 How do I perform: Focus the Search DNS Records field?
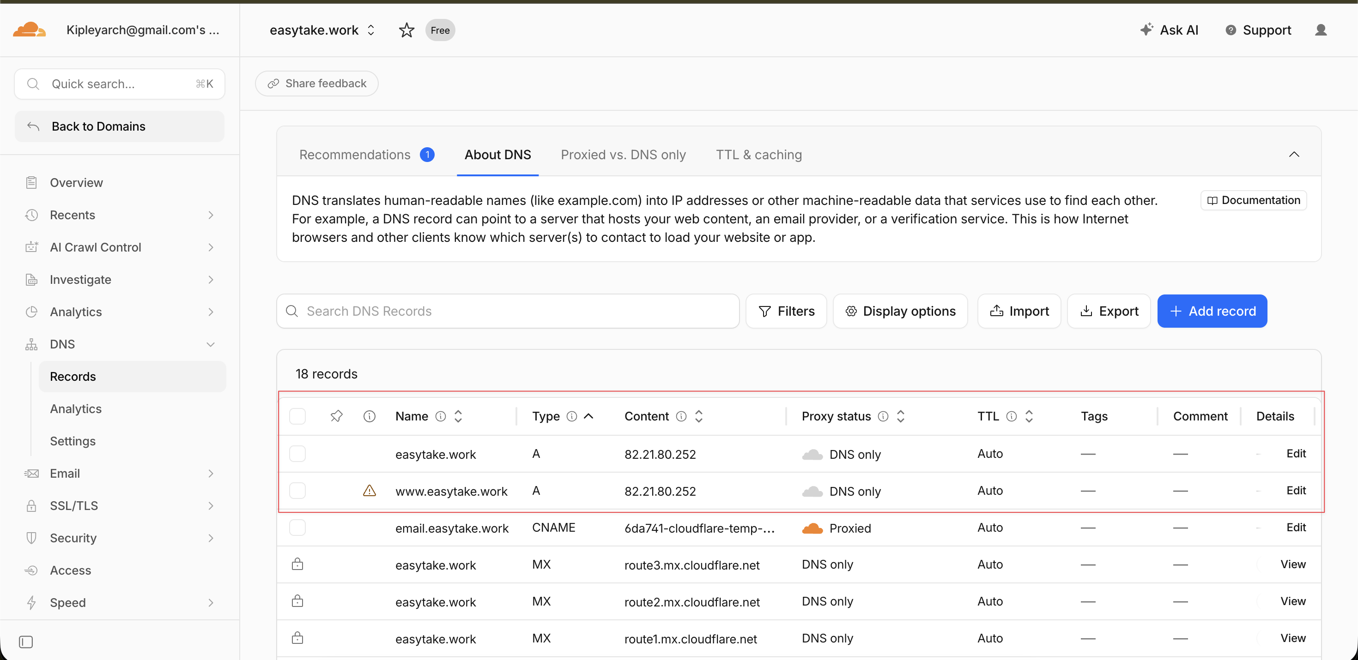[508, 311]
